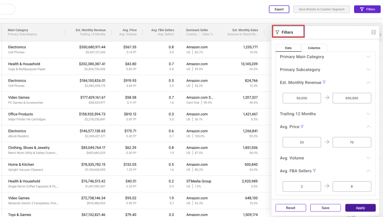Select the Cell Phones $5,451,121,243 row
383x217 pixels.
point(136,49)
